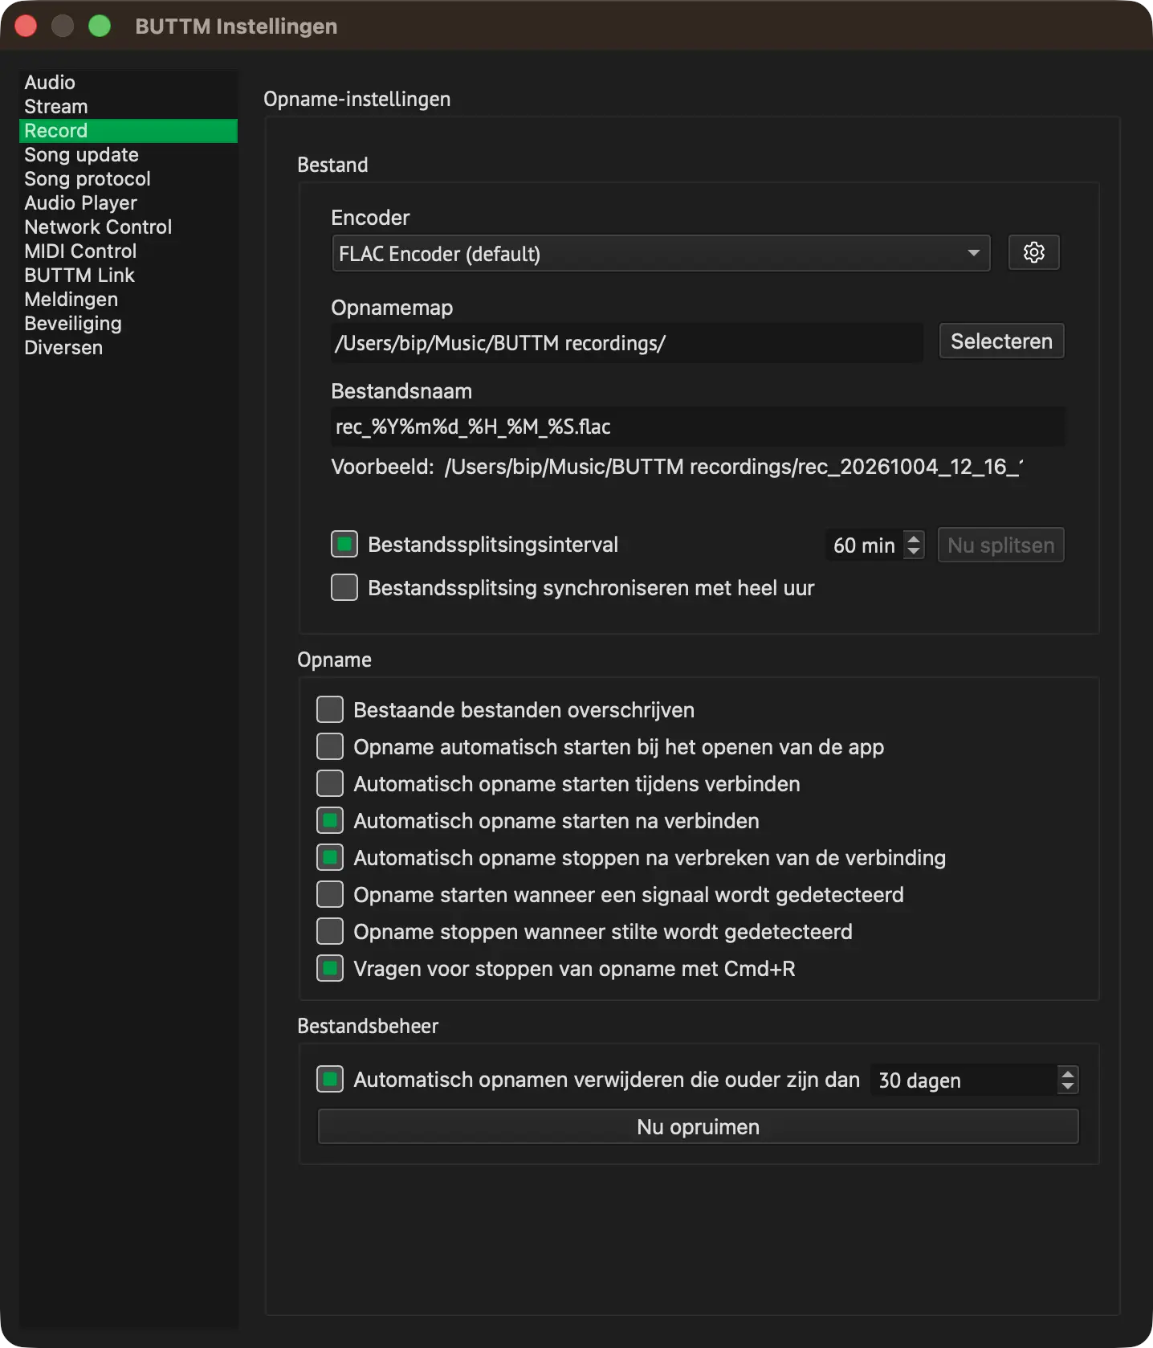This screenshot has width=1153, height=1348.
Task: Select Record in the settings sidebar
Action: pos(128,130)
